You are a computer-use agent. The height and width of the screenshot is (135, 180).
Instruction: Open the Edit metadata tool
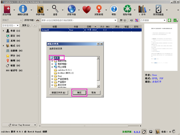click(x=23, y=9)
